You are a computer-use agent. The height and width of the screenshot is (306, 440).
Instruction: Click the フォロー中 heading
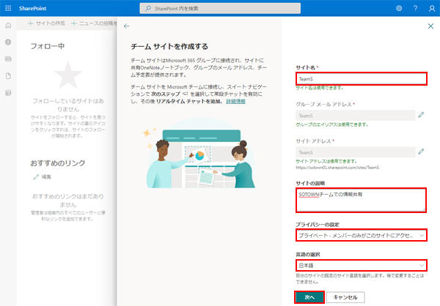tap(48, 46)
